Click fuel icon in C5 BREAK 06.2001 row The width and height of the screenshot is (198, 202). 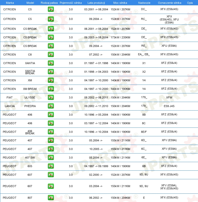51,29
